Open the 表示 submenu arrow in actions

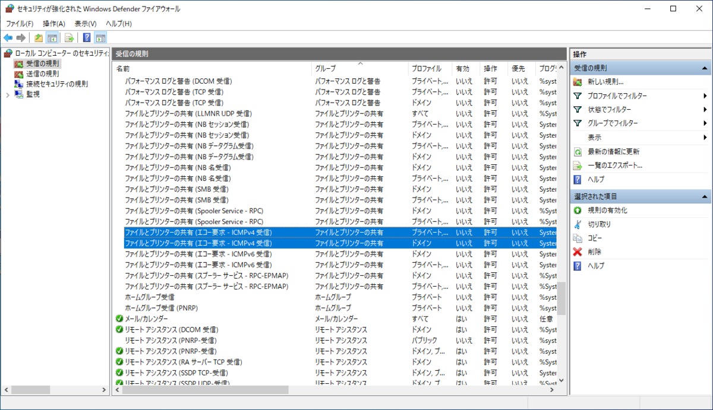pyautogui.click(x=705, y=137)
